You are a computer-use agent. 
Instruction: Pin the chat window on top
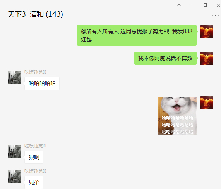click(x=179, y=5)
